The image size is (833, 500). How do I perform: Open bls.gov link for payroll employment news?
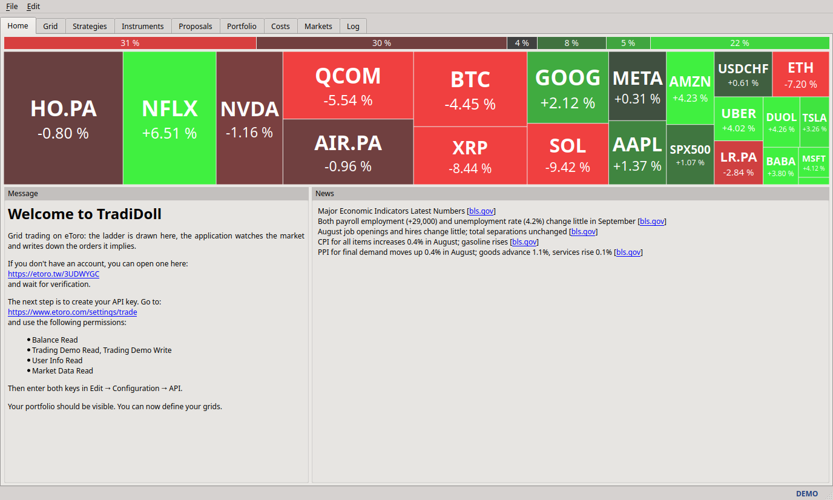click(x=652, y=221)
